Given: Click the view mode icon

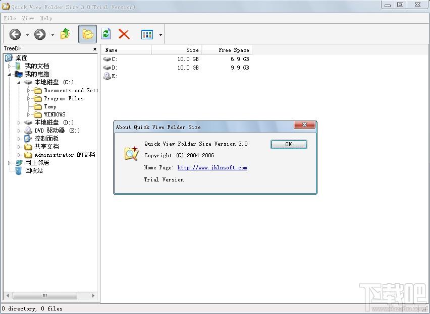Looking at the screenshot, I should [147, 34].
